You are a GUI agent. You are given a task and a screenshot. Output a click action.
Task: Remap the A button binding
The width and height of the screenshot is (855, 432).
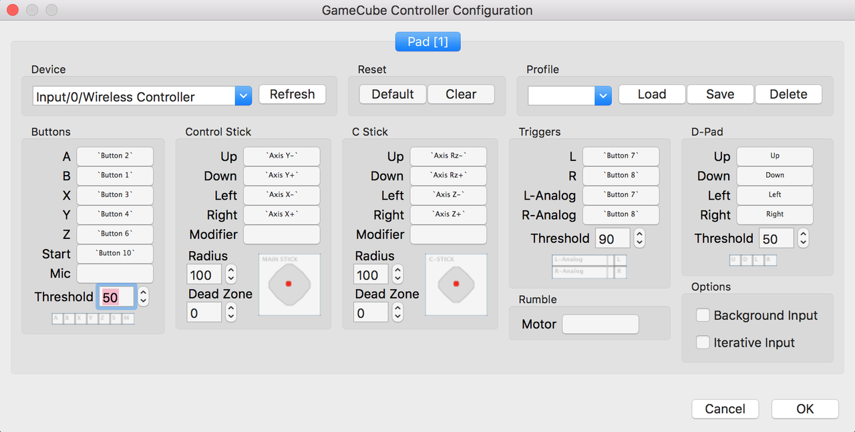tap(115, 156)
